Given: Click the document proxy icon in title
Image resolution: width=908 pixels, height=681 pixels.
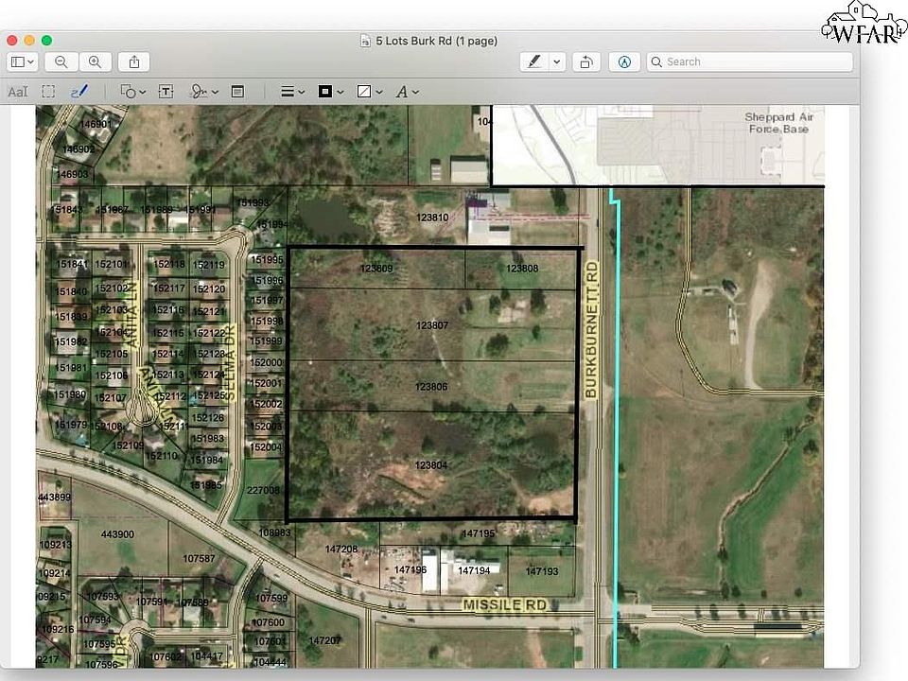Looking at the screenshot, I should (365, 41).
